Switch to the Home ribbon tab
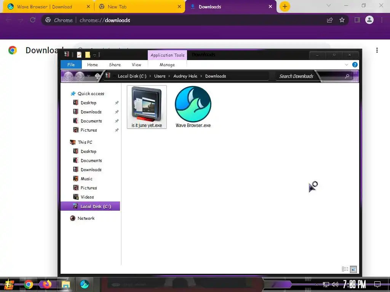 [92, 65]
